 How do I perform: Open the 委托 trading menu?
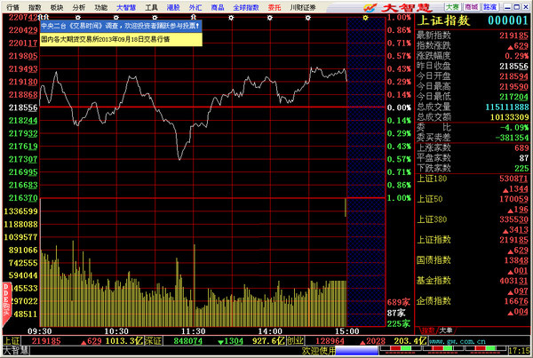click(274, 7)
